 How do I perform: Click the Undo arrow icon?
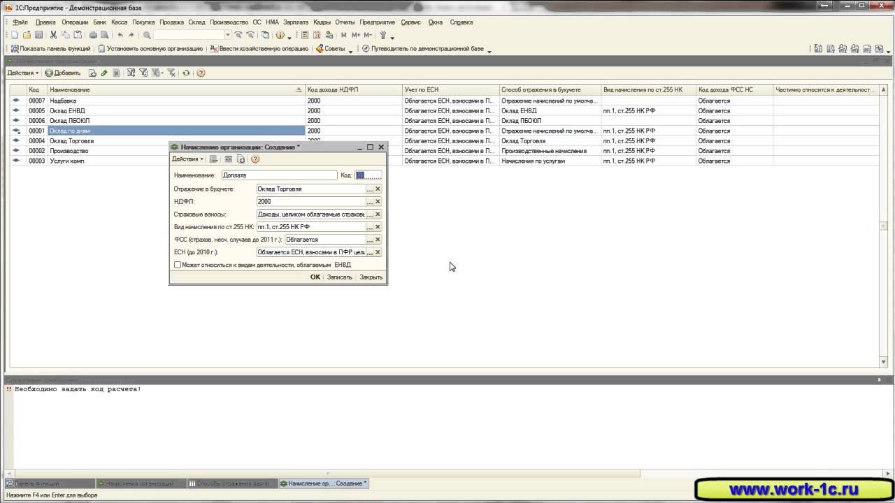click(120, 35)
